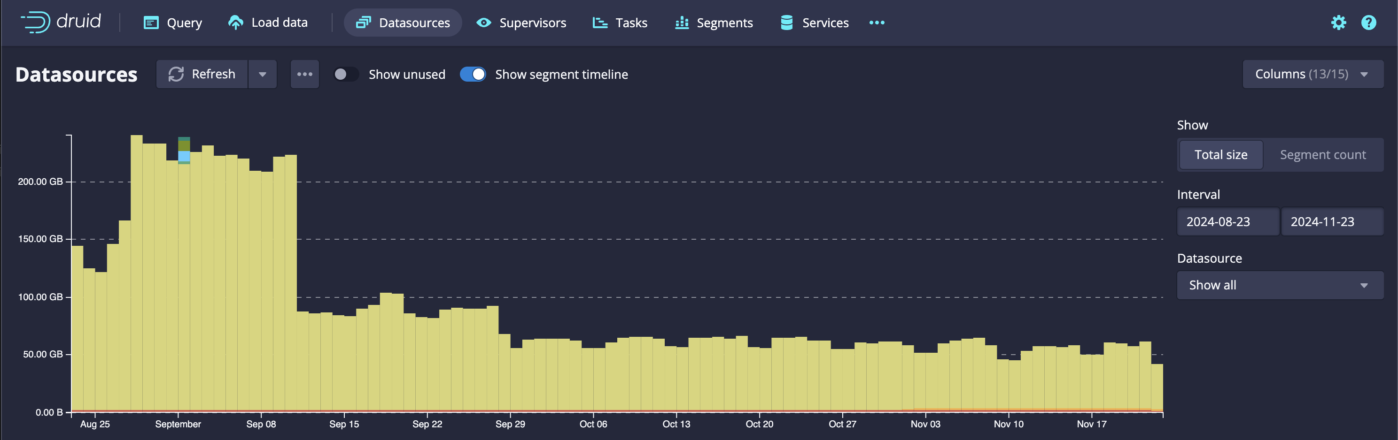This screenshot has height=440, width=1398.
Task: Disable Show segment timeline switch
Action: [x=473, y=74]
